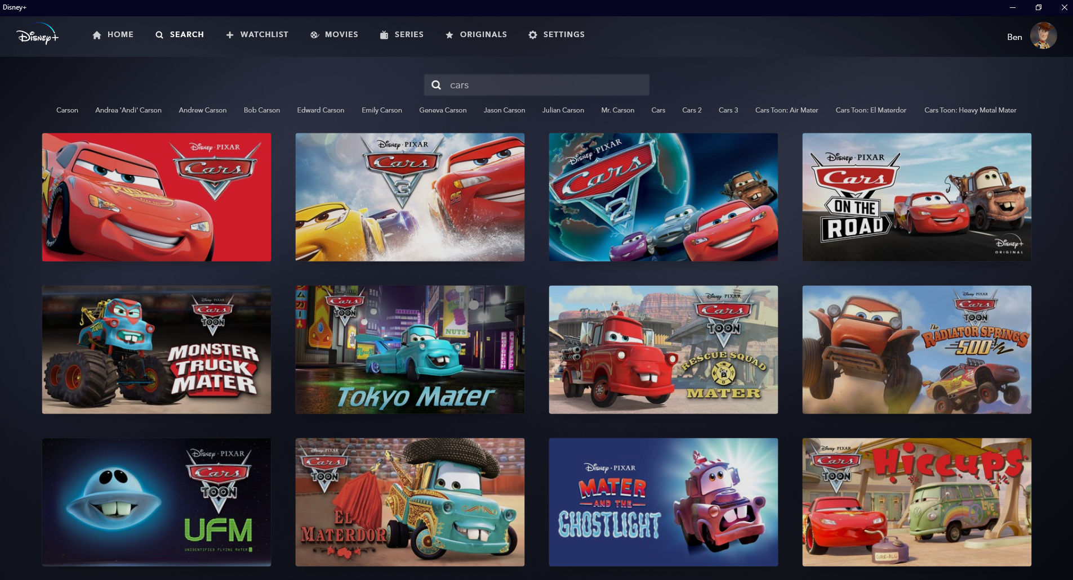
Task: Open the UFM Cars Toon thumbnail
Action: pyautogui.click(x=157, y=502)
